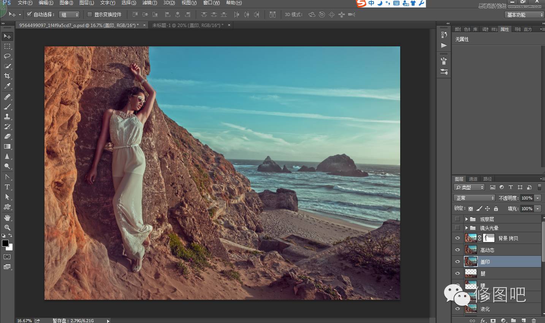Open the 不透明度 slider arrow
This screenshot has width=545, height=323.
click(537, 198)
